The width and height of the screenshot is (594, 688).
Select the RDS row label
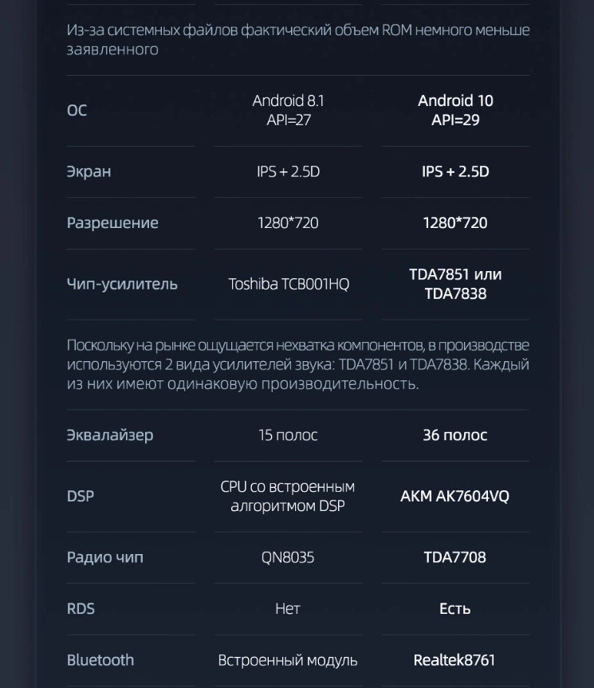[81, 608]
